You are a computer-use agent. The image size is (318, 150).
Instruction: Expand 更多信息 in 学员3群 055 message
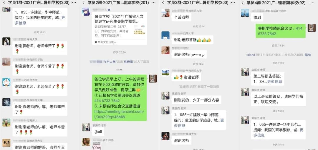[199, 123]
